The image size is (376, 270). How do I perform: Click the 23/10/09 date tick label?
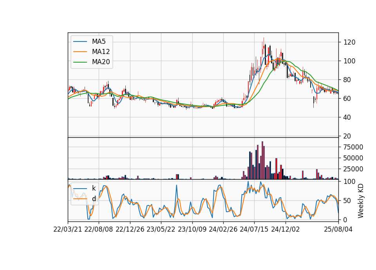[192, 230]
